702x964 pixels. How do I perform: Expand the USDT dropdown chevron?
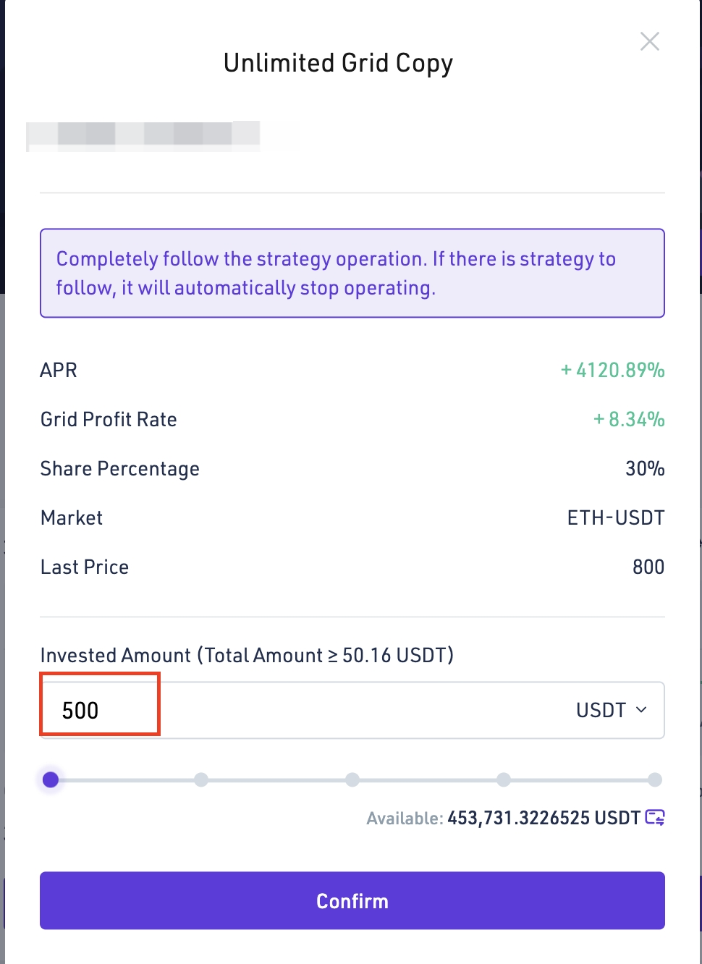coord(640,711)
